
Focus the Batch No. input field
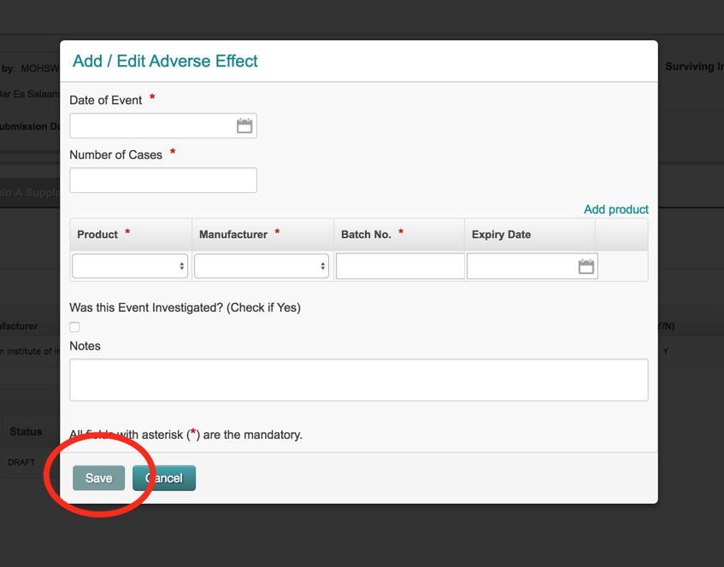click(400, 266)
